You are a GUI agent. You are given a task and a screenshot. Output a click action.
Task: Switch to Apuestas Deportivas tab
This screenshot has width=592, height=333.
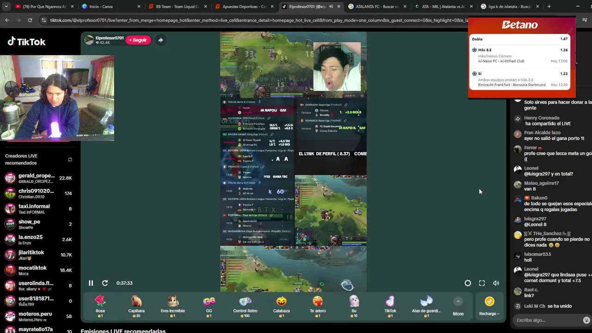[244, 6]
